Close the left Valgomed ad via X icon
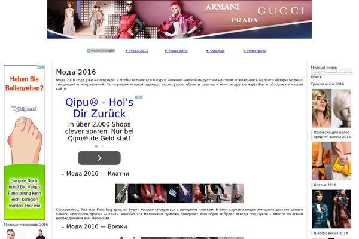Screen dimensions: 359x239 tap(43, 68)
